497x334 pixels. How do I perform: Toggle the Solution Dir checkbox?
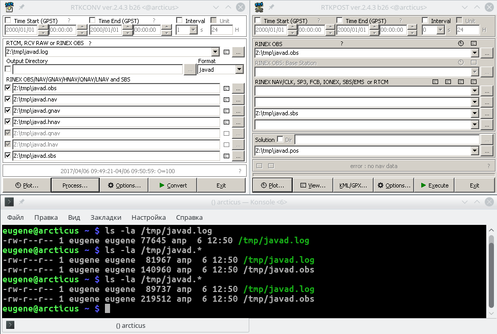point(280,139)
